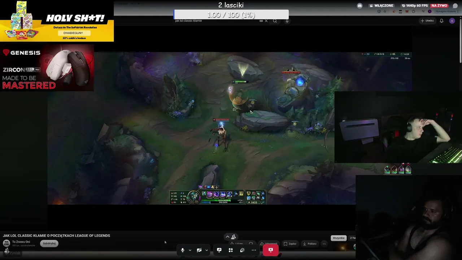Open microphone options dropdown arrow

click(x=190, y=250)
